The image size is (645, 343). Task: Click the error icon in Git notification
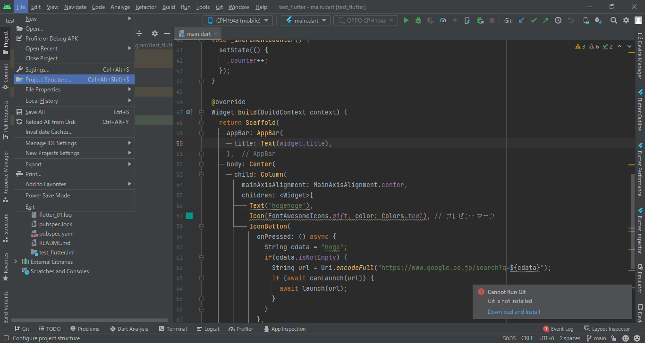pyautogui.click(x=481, y=292)
